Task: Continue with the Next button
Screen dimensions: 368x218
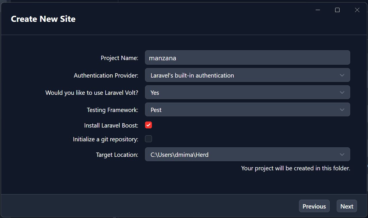Action: (347, 206)
